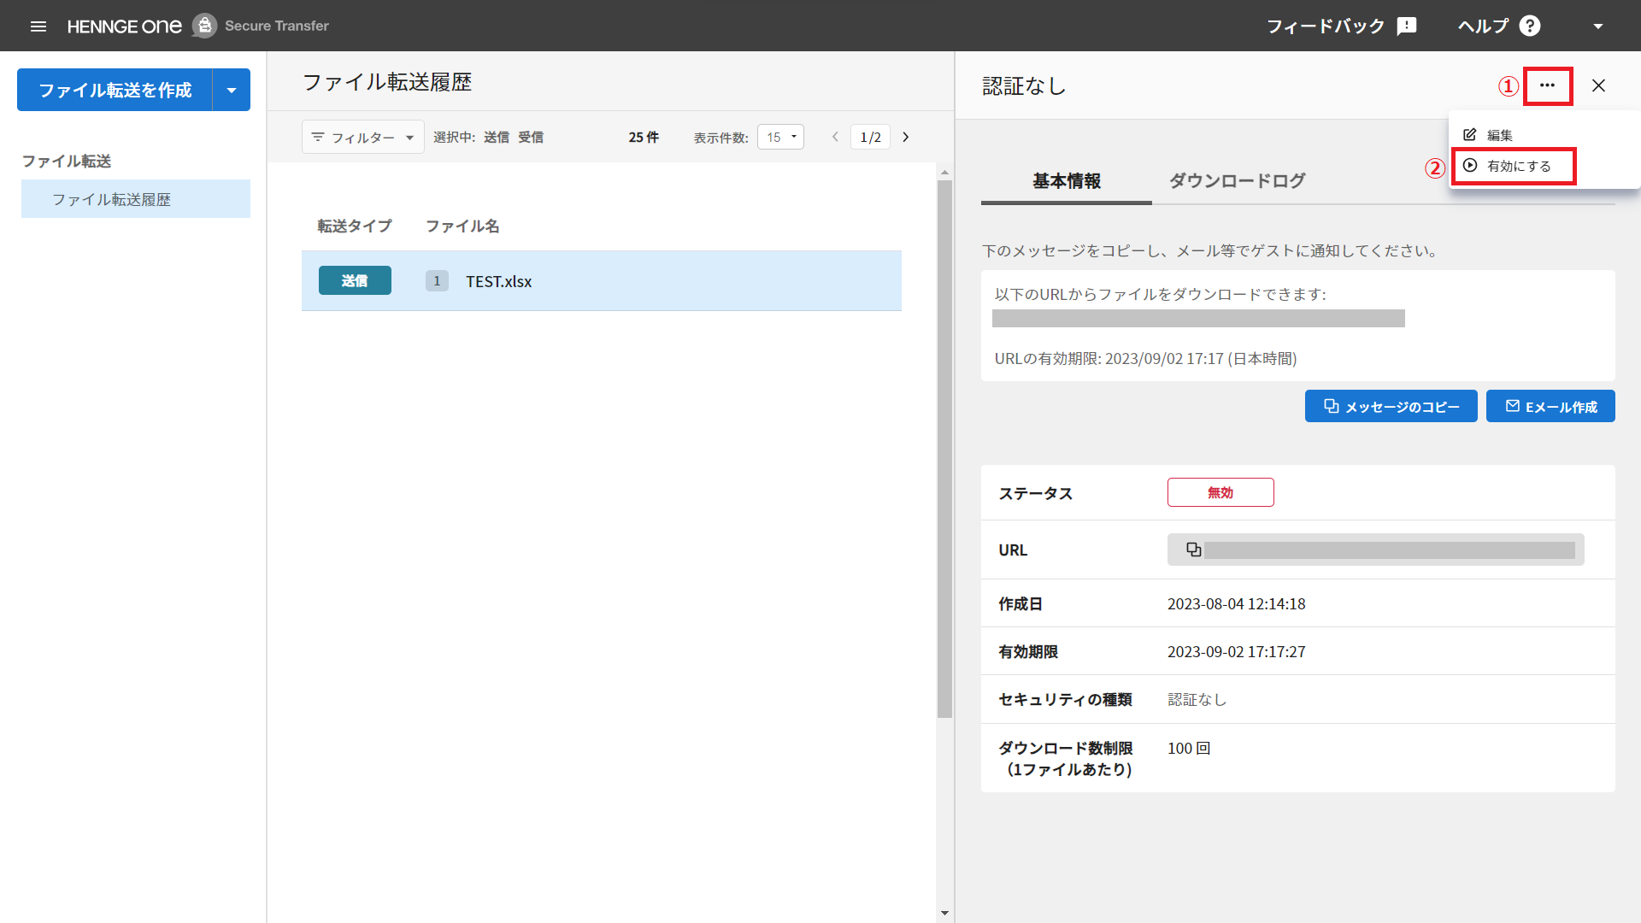1641x923 pixels.
Task: Click the page number field 1/2
Action: pos(870,137)
